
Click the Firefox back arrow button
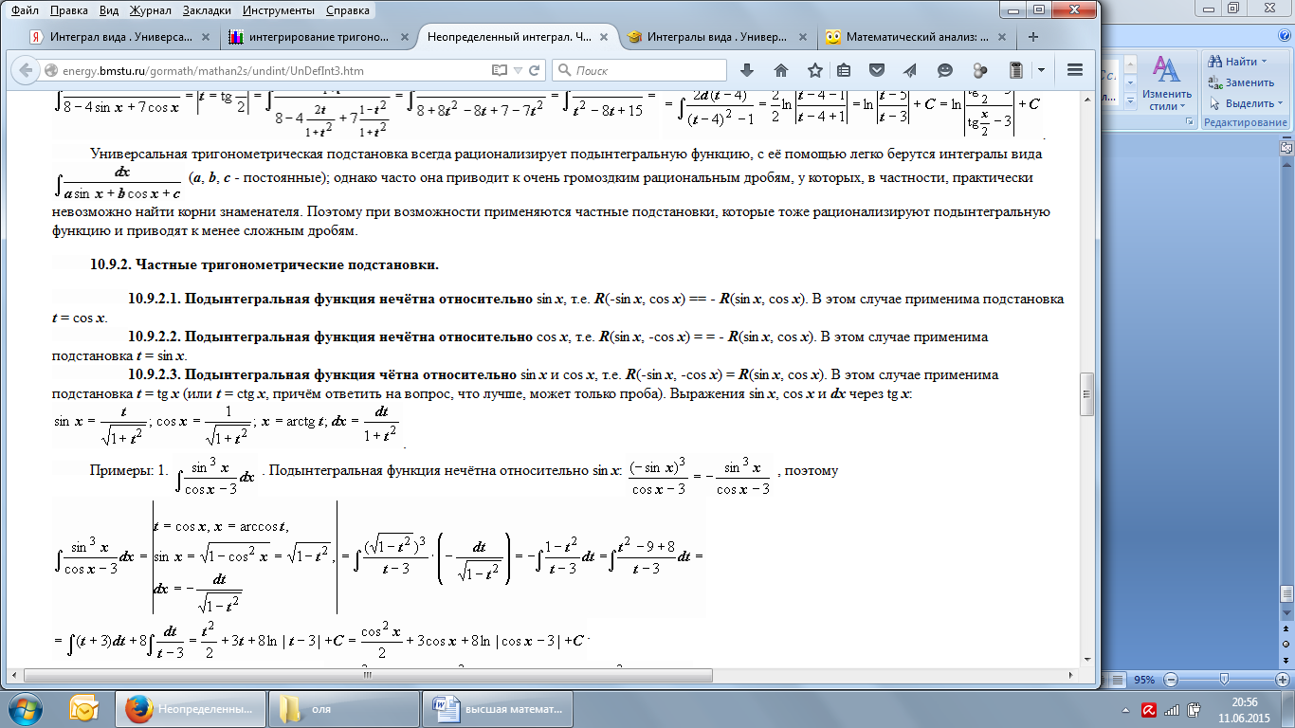click(x=26, y=70)
